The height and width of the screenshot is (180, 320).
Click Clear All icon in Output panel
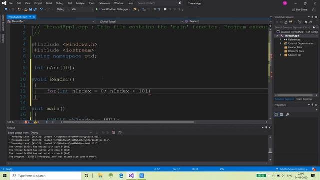point(114,133)
